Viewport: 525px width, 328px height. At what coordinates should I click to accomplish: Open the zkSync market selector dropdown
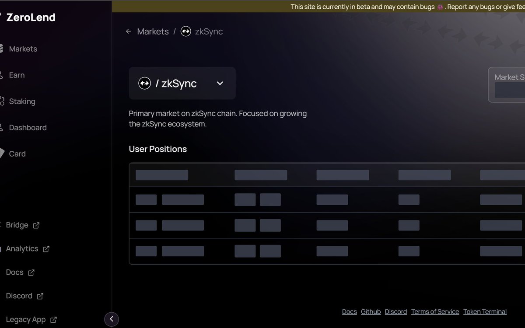click(182, 83)
